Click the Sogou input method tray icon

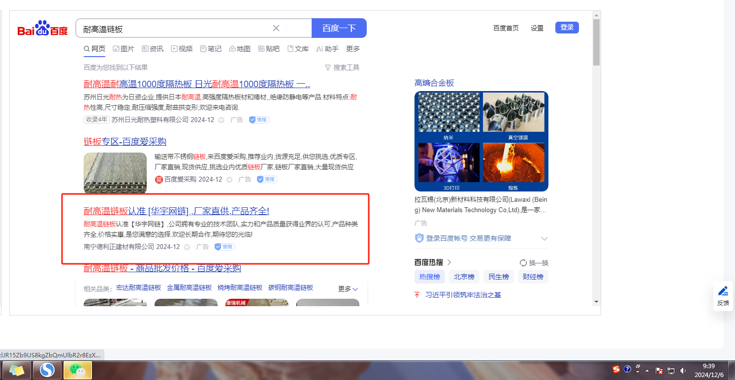pos(616,369)
